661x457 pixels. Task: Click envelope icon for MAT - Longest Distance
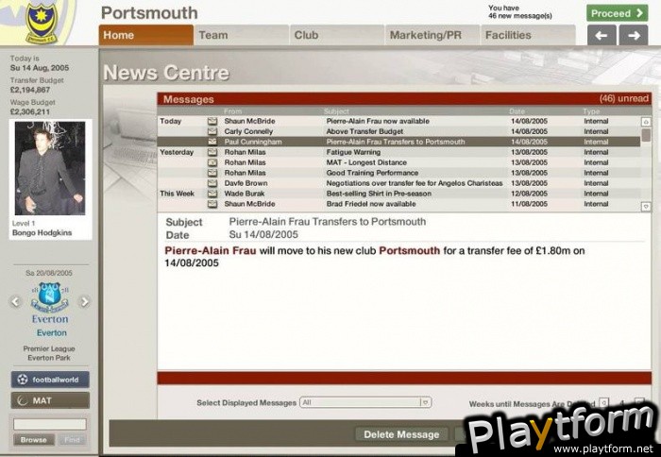click(x=212, y=162)
